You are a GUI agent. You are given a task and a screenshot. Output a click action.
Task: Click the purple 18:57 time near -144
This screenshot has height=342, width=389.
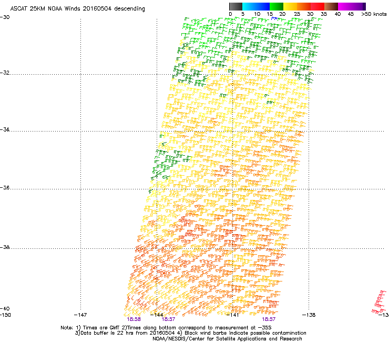coord(168,319)
